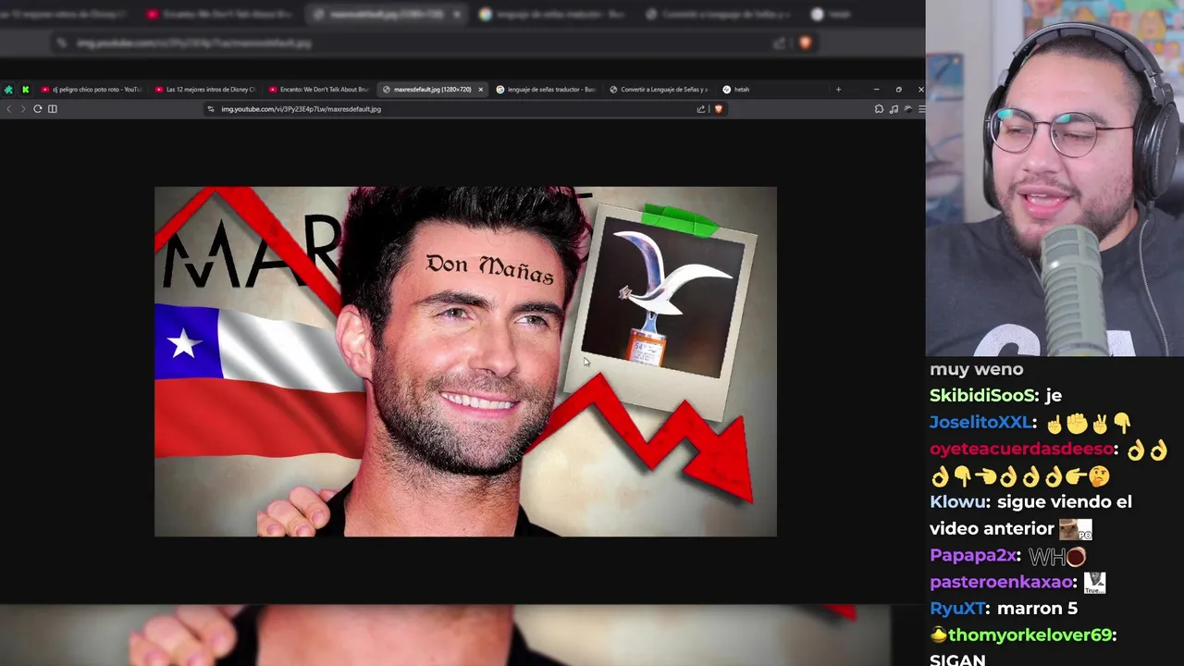Switch to 'dj peligro chico poto roto' YouTube tab

click(92, 90)
